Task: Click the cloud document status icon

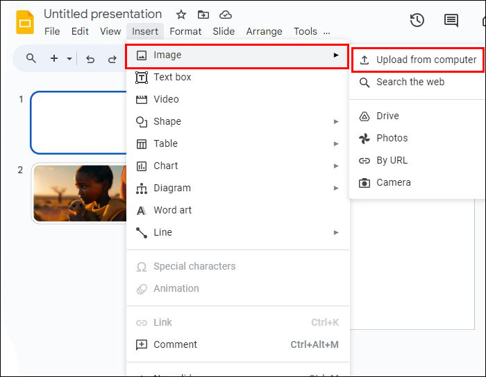Action: [x=226, y=15]
